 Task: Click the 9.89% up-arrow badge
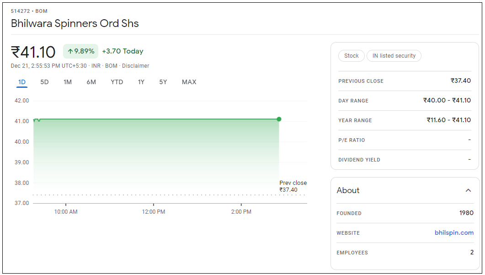point(81,51)
